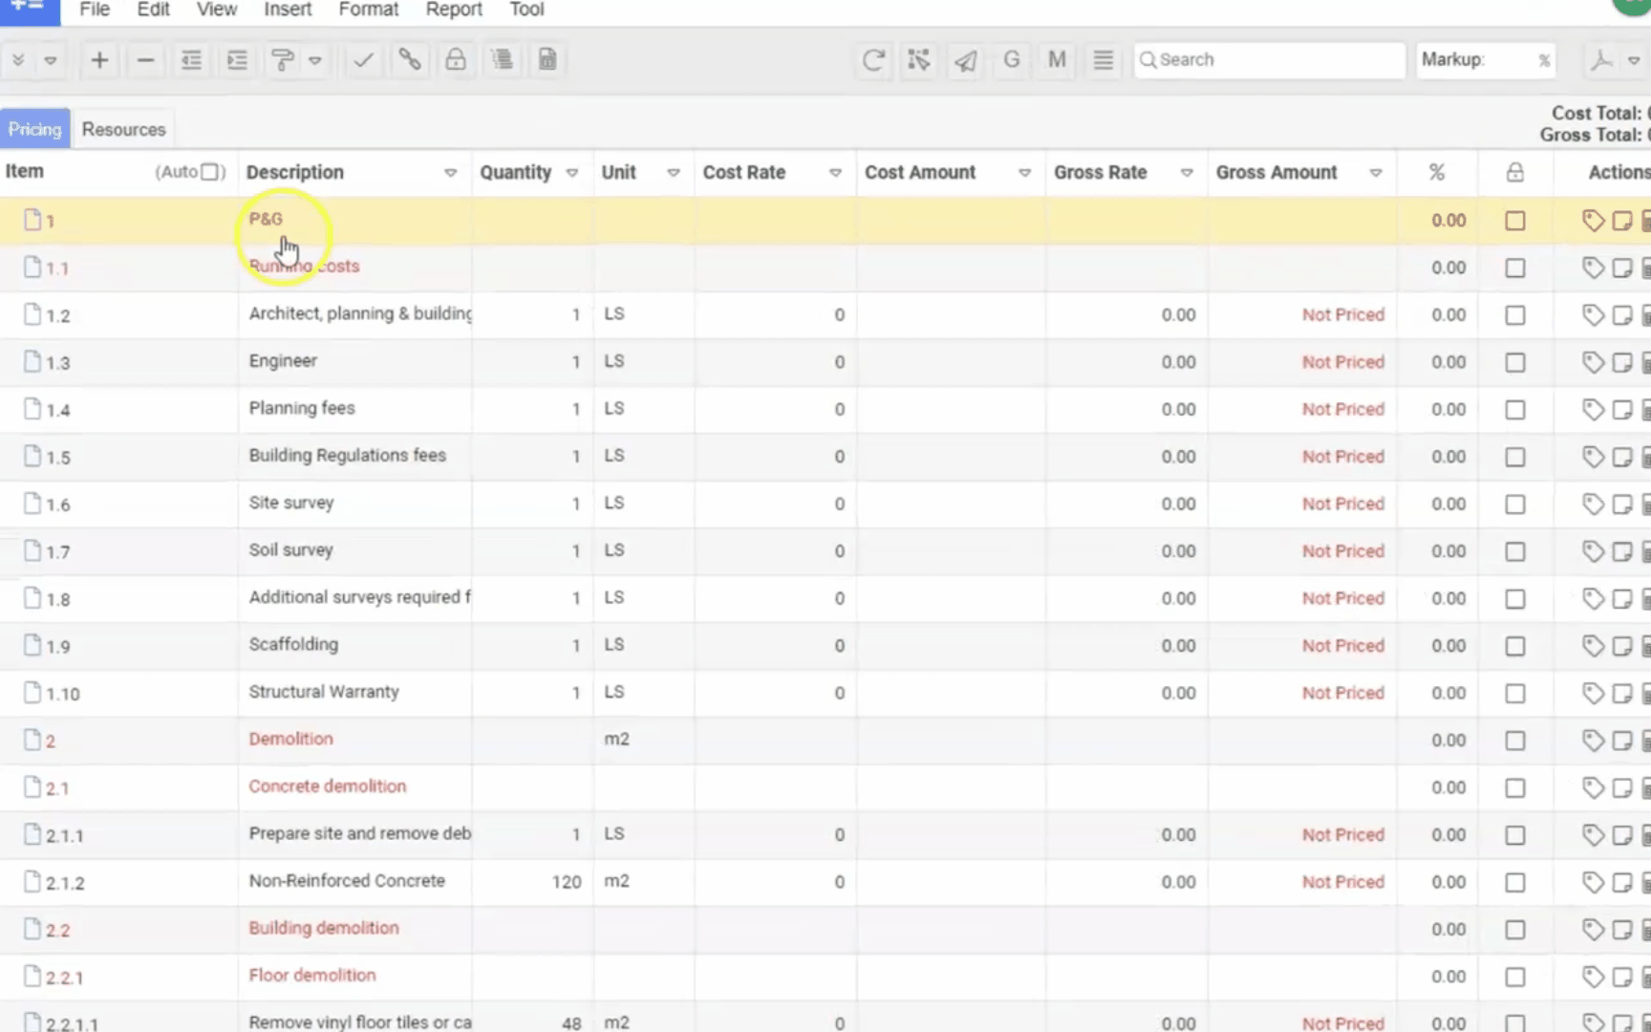Click the paint roller format icon

(x=283, y=60)
